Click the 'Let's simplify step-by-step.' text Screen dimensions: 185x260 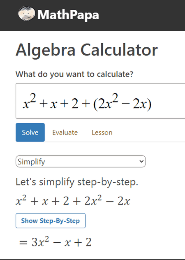(x=77, y=182)
